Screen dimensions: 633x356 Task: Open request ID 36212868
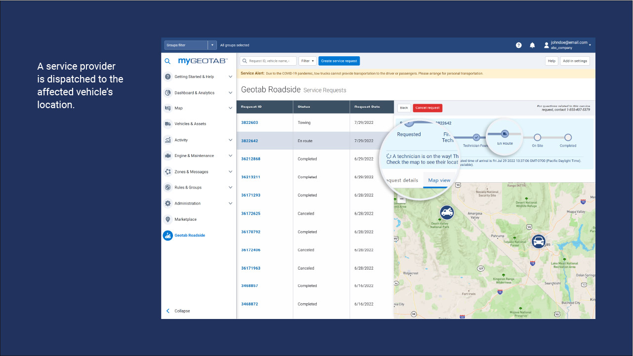point(251,159)
